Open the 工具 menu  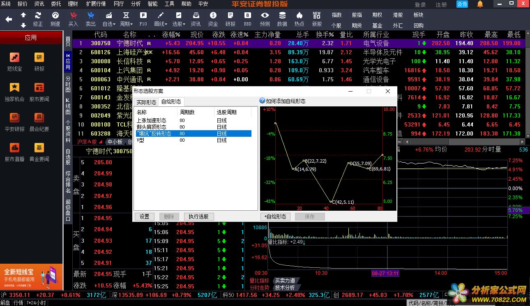[x=169, y=4]
